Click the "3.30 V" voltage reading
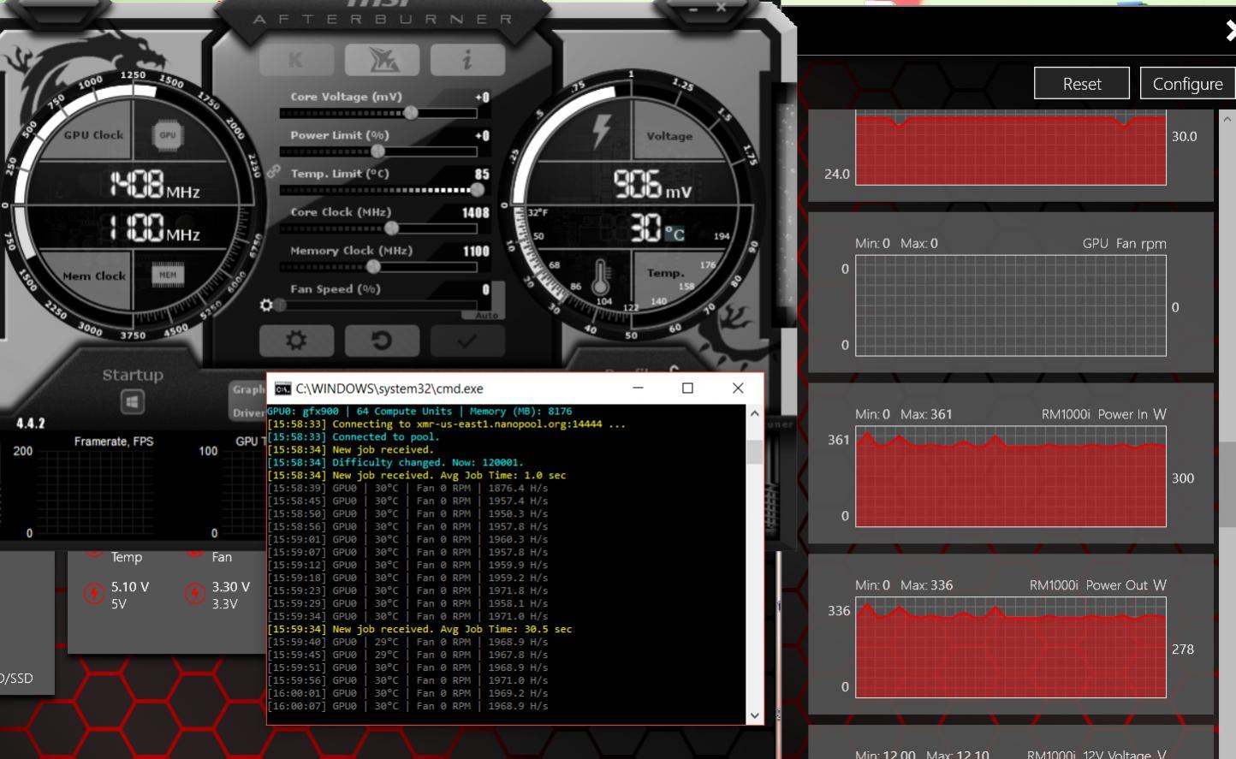This screenshot has width=1236, height=759. pyautogui.click(x=231, y=587)
